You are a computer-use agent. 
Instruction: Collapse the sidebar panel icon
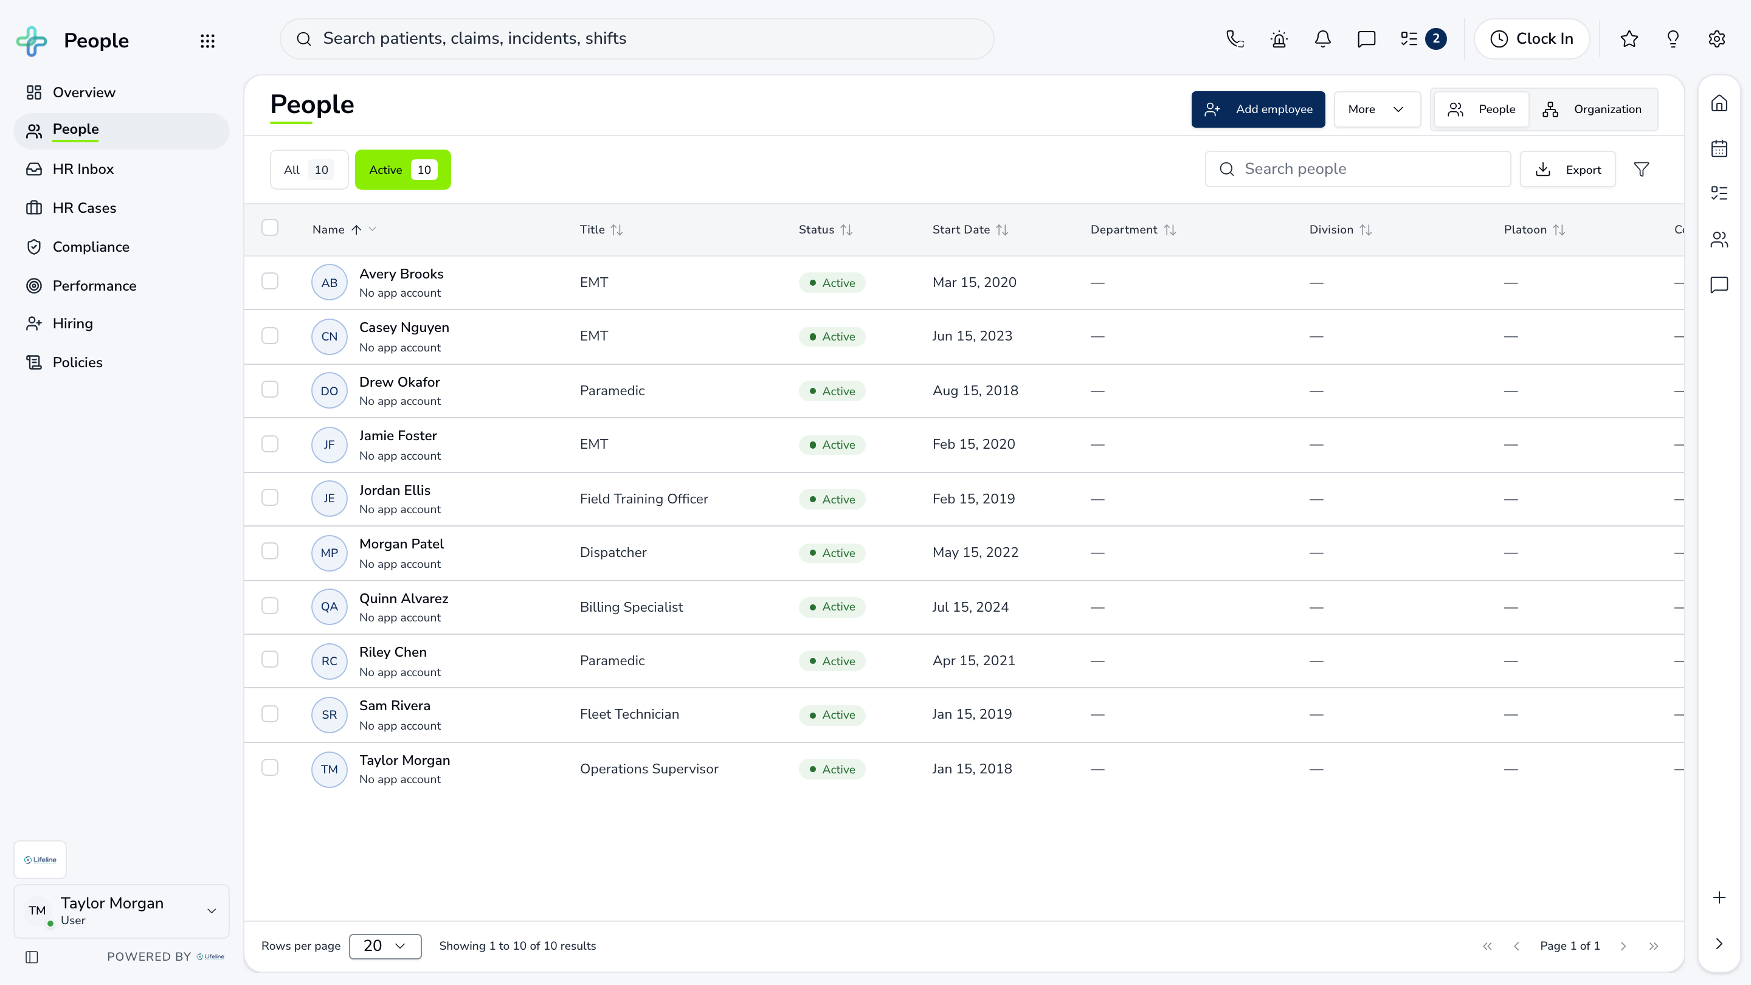click(x=32, y=957)
